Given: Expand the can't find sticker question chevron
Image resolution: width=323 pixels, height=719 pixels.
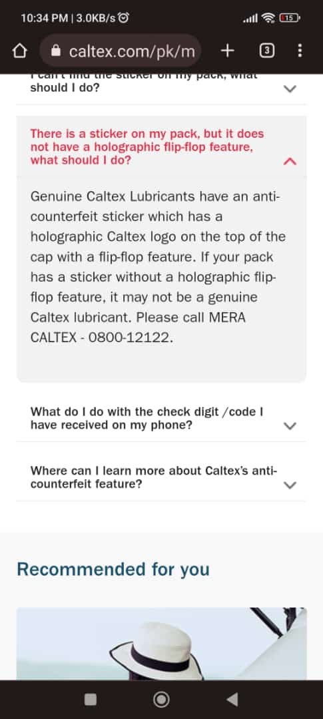Looking at the screenshot, I should coord(290,89).
